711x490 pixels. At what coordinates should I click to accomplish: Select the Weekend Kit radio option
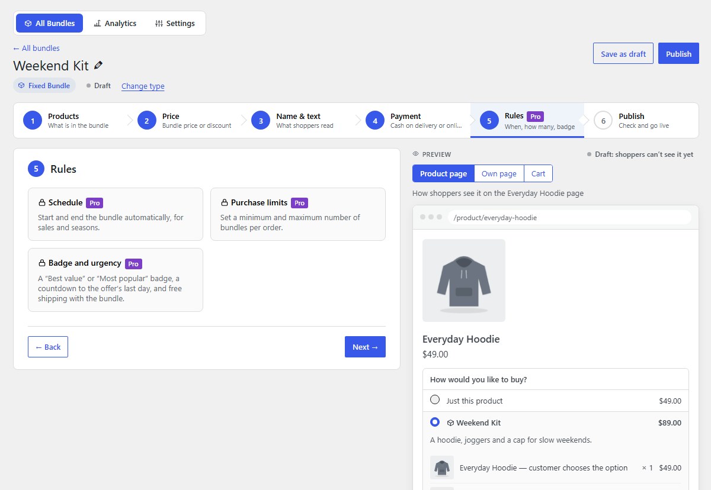point(435,422)
